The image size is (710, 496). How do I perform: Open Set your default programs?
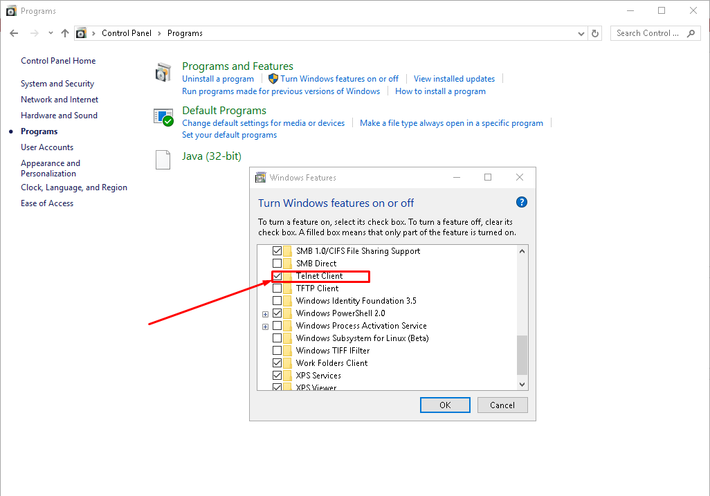(x=229, y=135)
